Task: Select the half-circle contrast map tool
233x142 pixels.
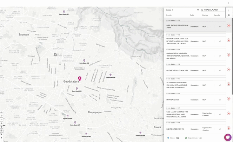Action: pos(1,123)
